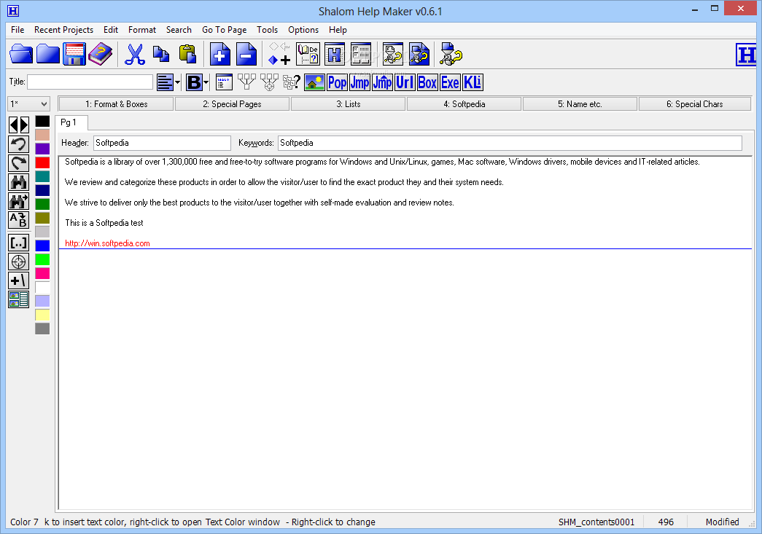The height and width of the screenshot is (534, 762).
Task: Open the Go To Page menu
Action: click(x=224, y=30)
